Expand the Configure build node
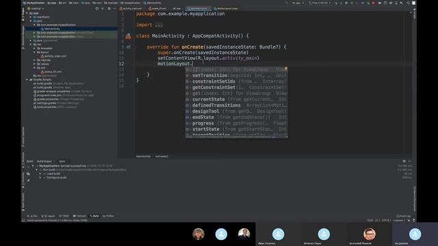Viewport: 438px width, 246px height. pyautogui.click(x=40, y=178)
